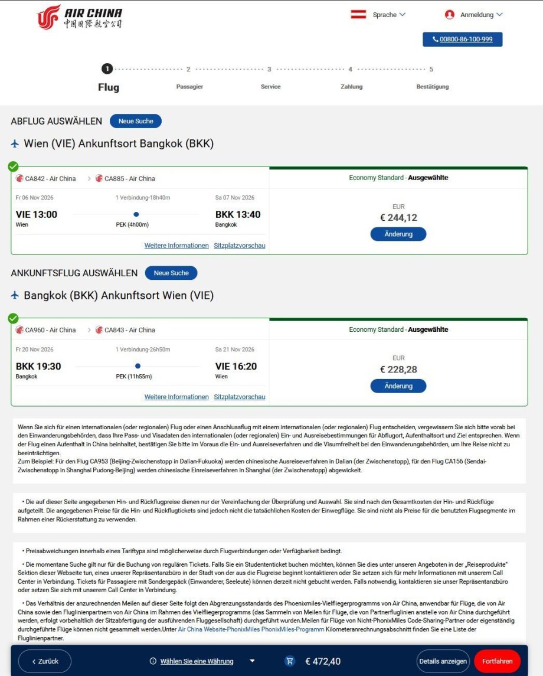
Task: Click green checkmark on return flight card
Action: point(14,318)
